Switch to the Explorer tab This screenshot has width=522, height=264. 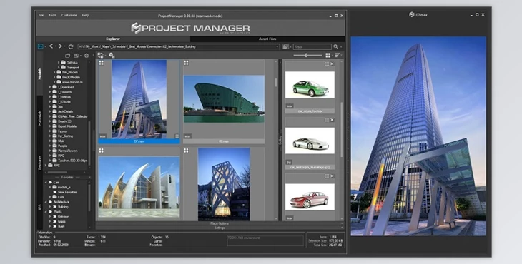click(x=113, y=39)
